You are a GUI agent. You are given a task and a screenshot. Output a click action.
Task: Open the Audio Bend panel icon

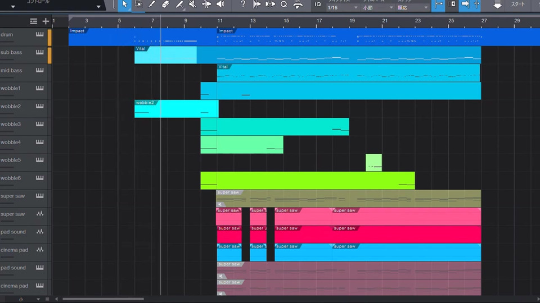click(x=271, y=4)
